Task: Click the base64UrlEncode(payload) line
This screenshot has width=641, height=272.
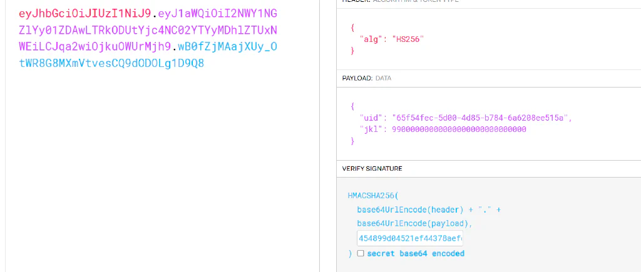Action: 414,224
